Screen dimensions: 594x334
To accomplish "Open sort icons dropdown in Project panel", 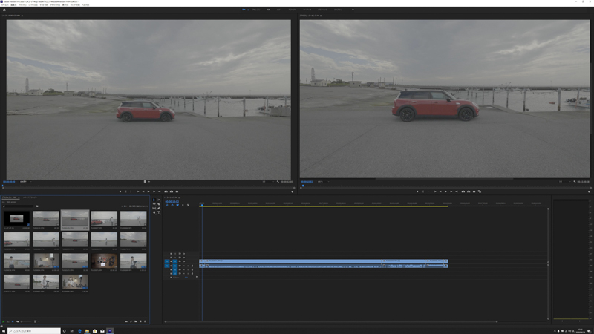I will [35, 321].
